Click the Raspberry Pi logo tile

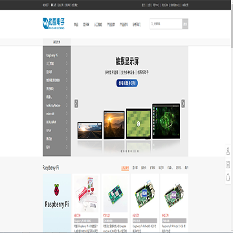pos(57,203)
